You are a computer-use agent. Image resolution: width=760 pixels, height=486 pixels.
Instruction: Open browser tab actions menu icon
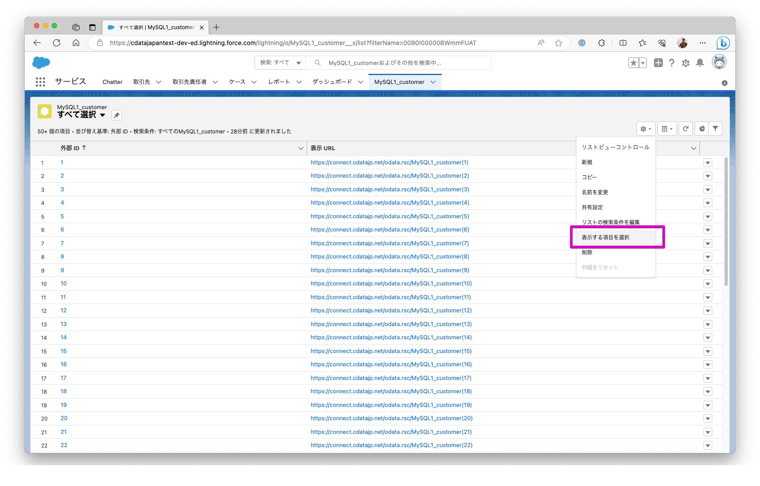[92, 27]
